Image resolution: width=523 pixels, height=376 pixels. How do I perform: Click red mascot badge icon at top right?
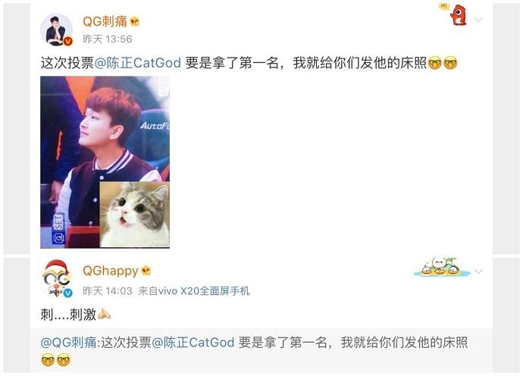pyautogui.click(x=458, y=14)
